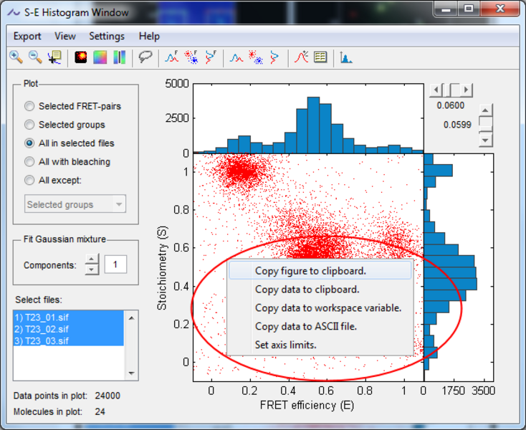Click the rainbow colormap icon
This screenshot has height=430, width=526.
[x=100, y=57]
